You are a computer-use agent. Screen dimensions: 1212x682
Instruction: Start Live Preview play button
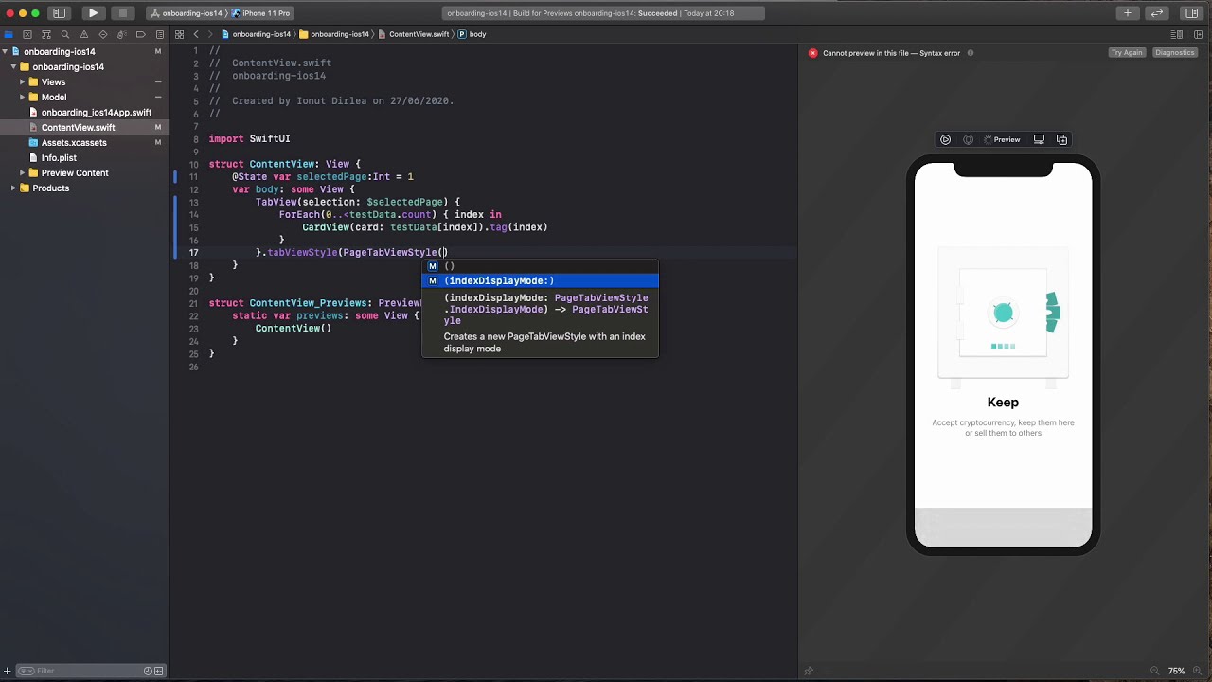coord(945,139)
